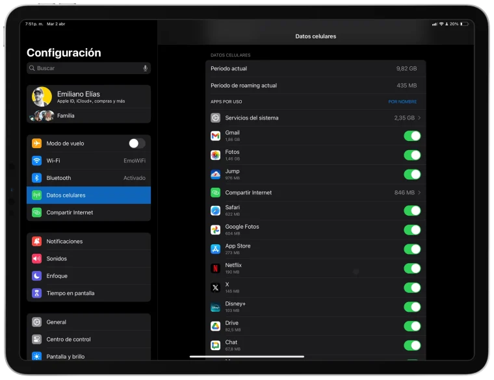This screenshot has height=380, width=494.
Task: Tap the Sonidos speaker icon
Action: pyautogui.click(x=36, y=259)
